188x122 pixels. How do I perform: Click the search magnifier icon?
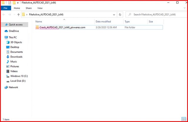130,14
